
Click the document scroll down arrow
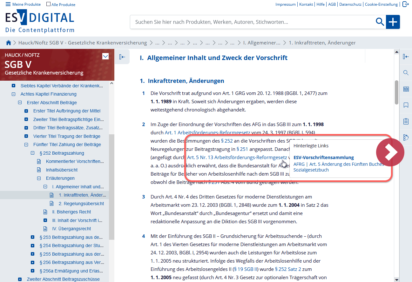coord(396,280)
